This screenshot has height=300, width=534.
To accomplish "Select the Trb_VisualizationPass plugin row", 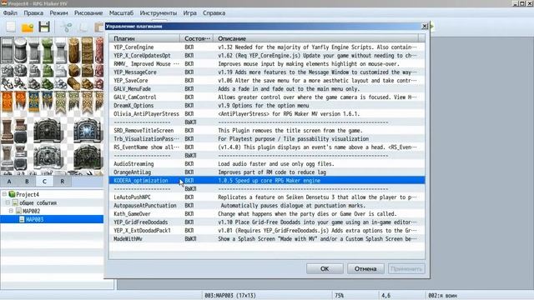I will pos(267,139).
